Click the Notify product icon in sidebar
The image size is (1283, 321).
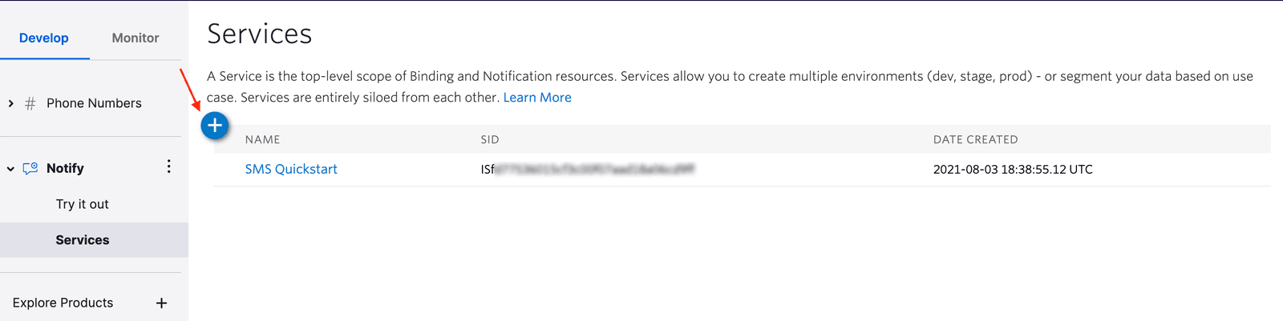click(30, 168)
